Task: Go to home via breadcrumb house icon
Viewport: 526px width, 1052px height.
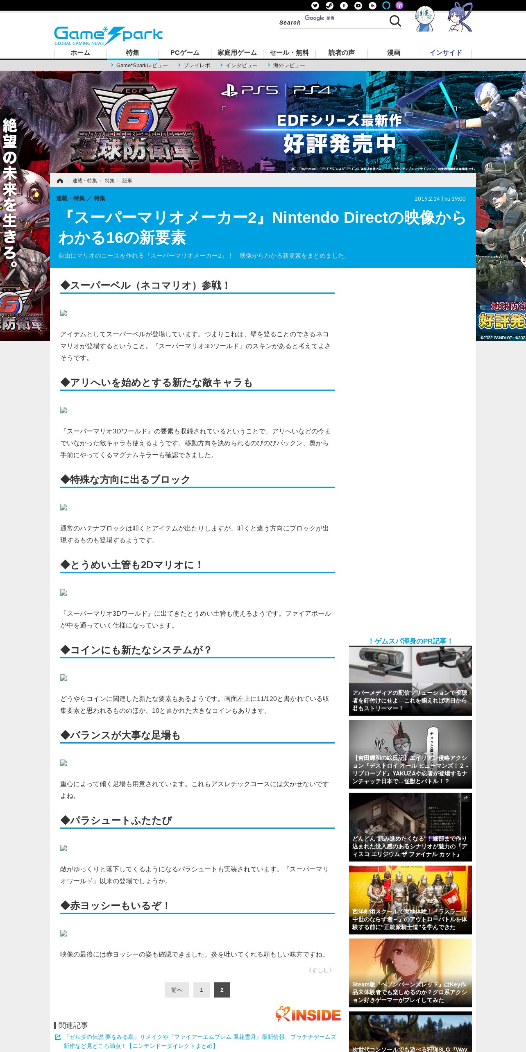Action: click(60, 181)
